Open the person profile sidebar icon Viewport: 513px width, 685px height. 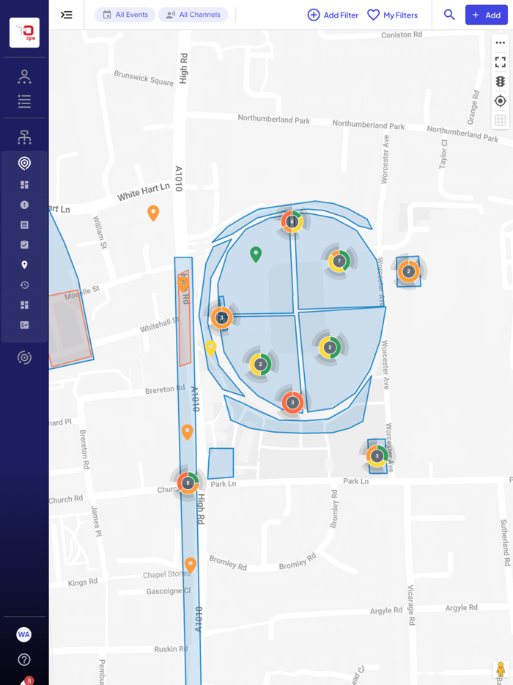pyautogui.click(x=24, y=76)
